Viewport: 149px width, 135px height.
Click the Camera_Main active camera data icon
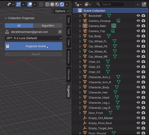(x=114, y=26)
